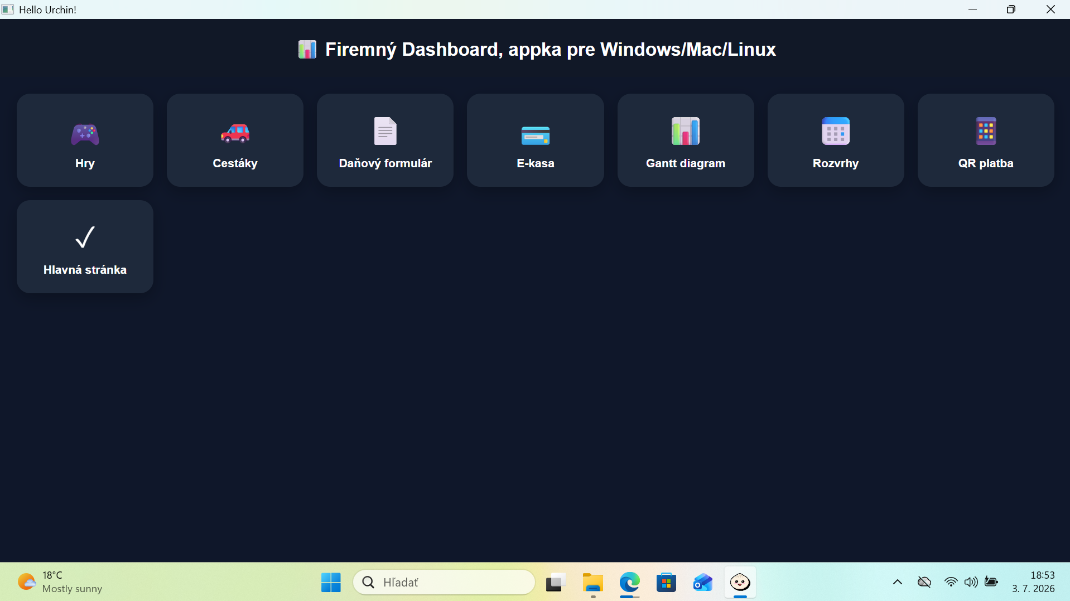1070x601 pixels.
Task: Open the Rozvrhy calendar tile
Action: click(836, 140)
